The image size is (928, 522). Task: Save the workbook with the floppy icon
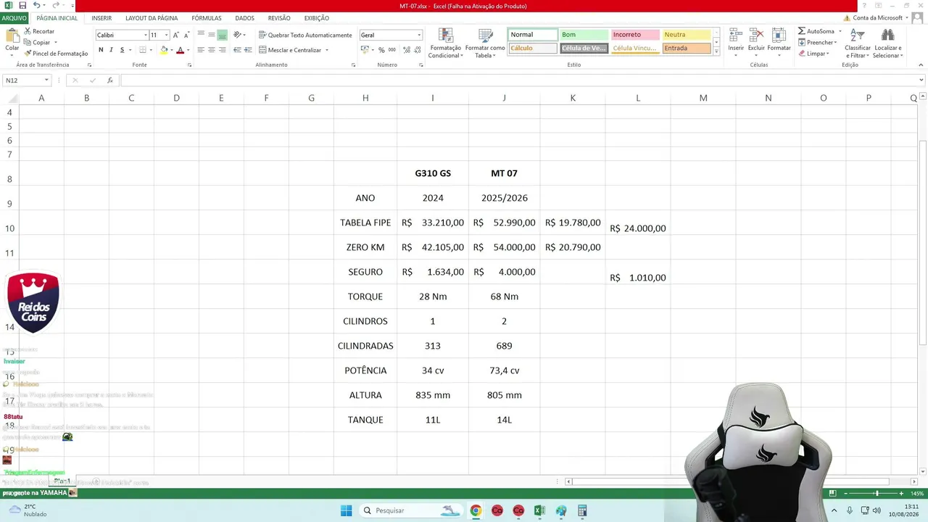coord(22,6)
